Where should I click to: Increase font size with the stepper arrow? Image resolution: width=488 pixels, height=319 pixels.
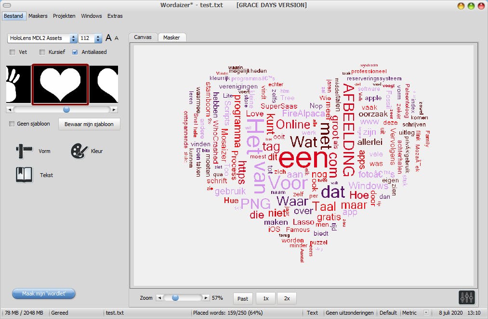[x=98, y=35]
